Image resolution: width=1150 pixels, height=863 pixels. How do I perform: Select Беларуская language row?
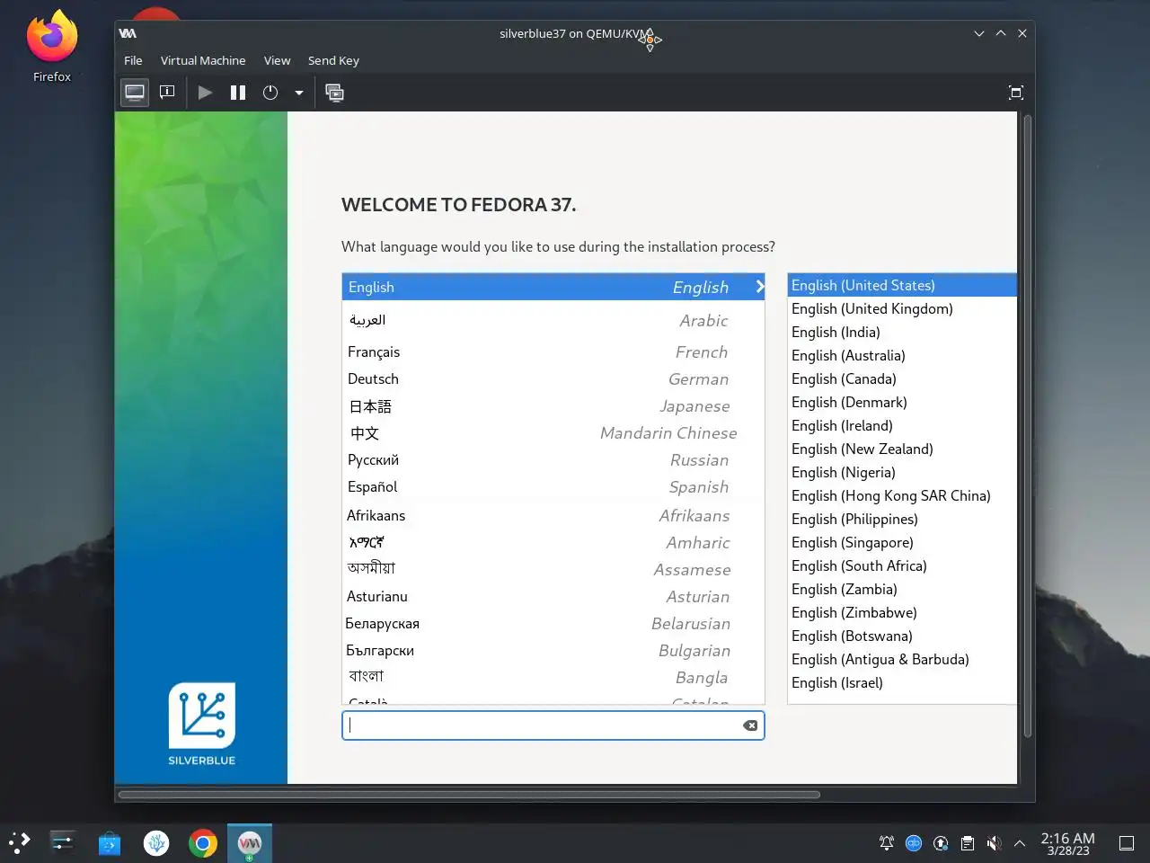pos(553,623)
